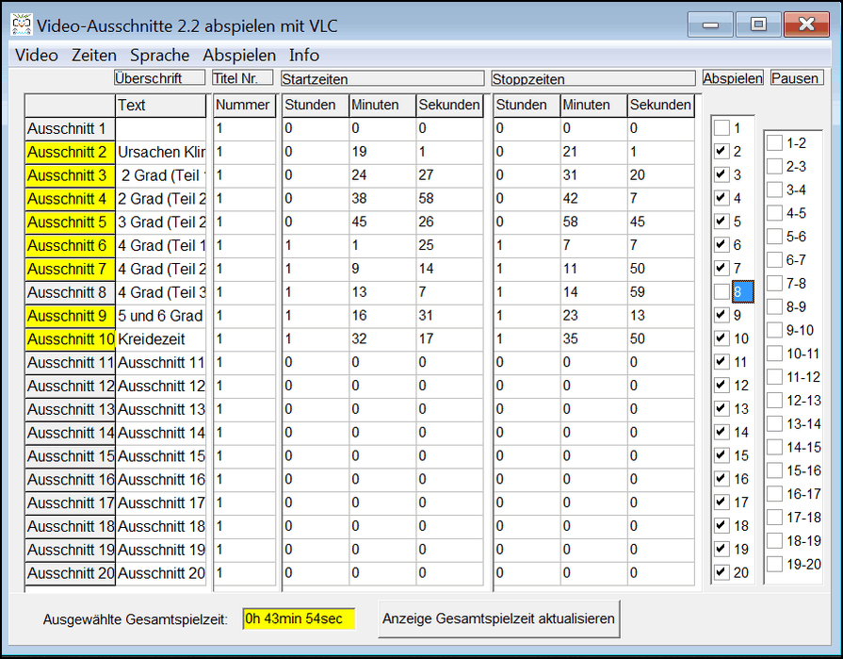Click the application icon in title bar
Screen dimensions: 843x659
pyautogui.click(x=21, y=24)
